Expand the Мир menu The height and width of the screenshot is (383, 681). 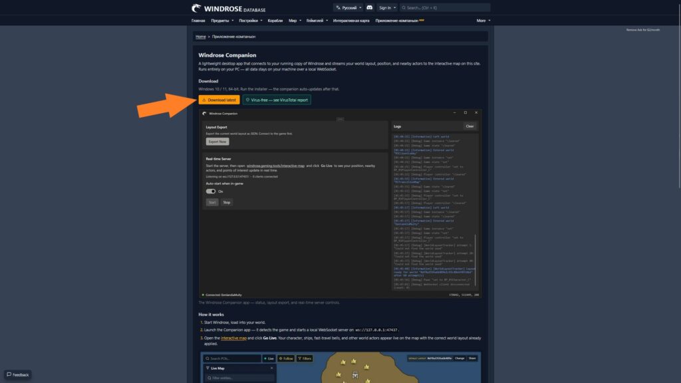(x=295, y=21)
